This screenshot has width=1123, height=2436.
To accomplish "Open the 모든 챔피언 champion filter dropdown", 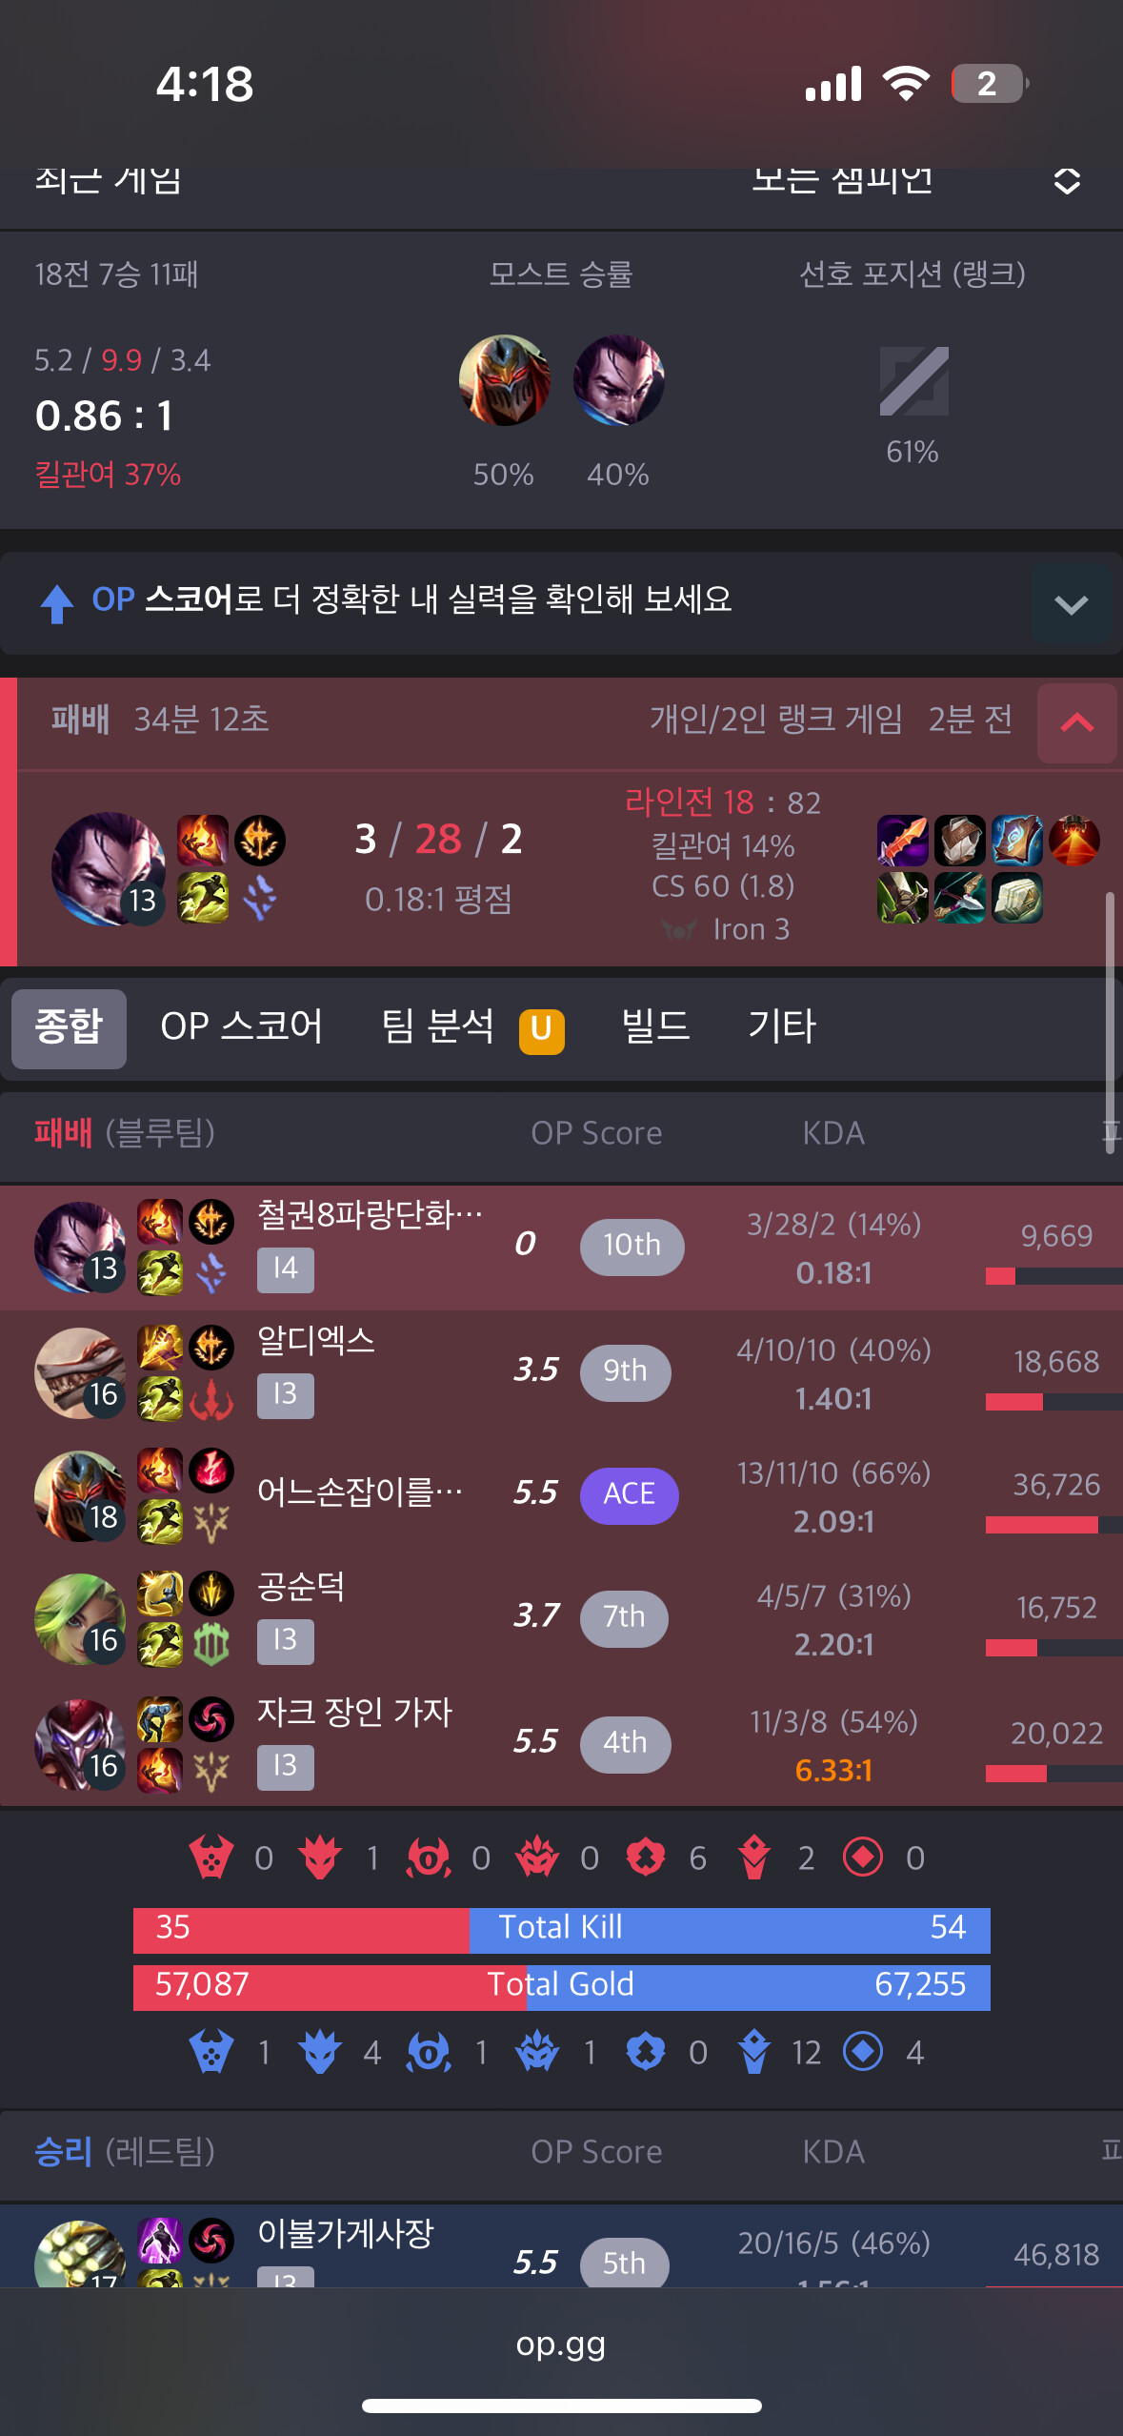I will point(915,181).
